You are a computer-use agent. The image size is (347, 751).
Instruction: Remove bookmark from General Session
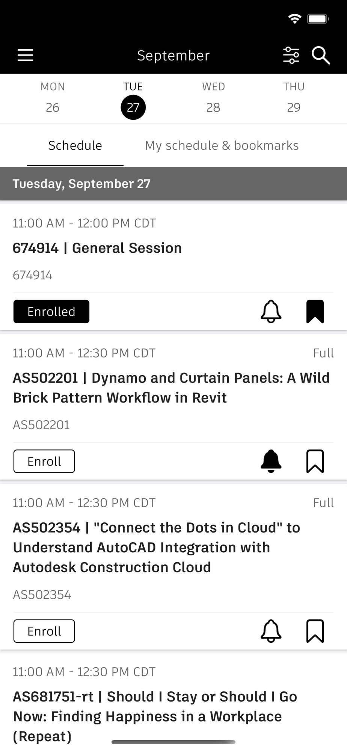(x=315, y=311)
